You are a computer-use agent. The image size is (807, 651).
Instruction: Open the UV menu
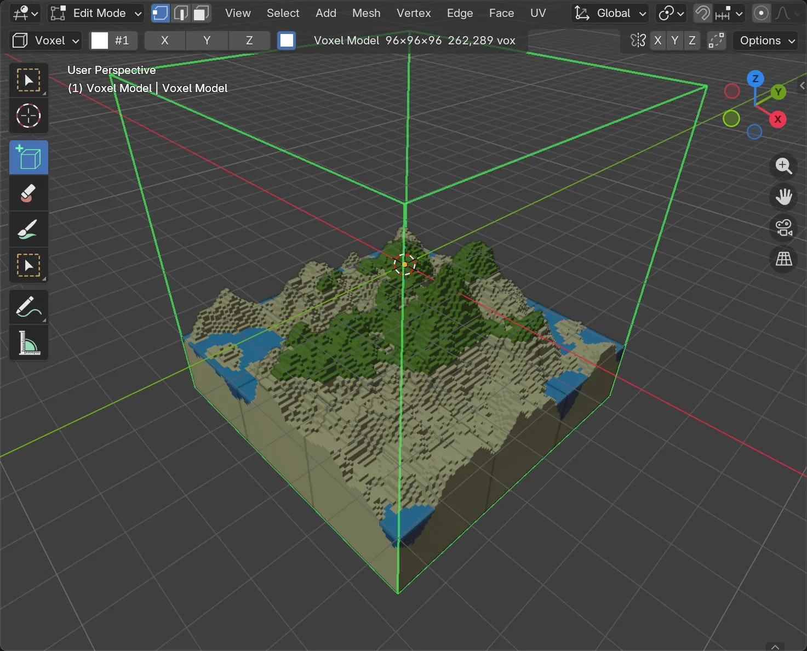point(538,13)
